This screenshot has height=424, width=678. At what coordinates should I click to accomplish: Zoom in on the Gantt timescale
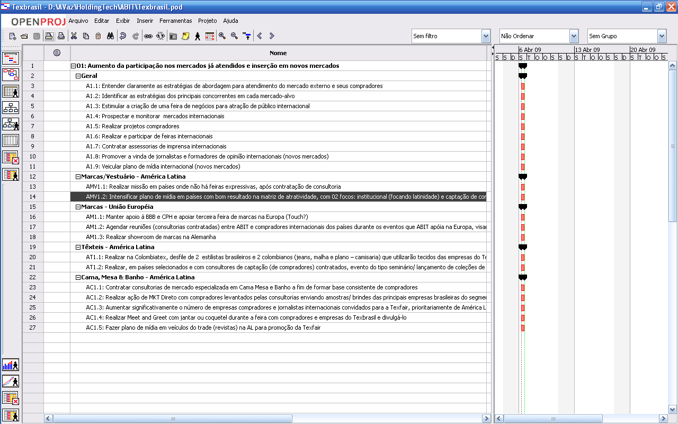222,36
